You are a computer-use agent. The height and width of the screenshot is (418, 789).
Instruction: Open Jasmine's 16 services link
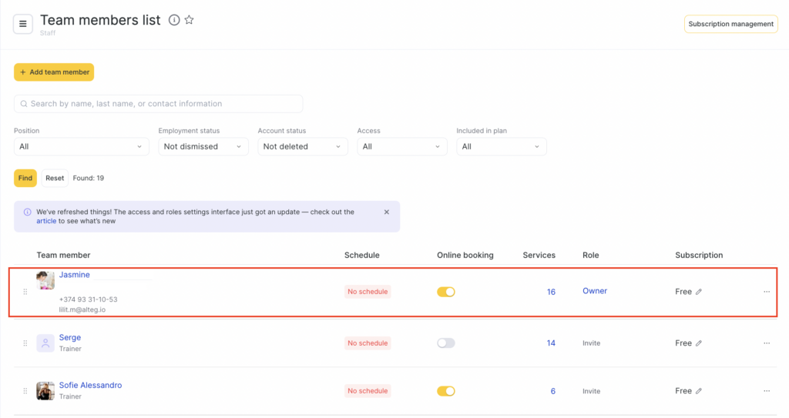pos(551,292)
